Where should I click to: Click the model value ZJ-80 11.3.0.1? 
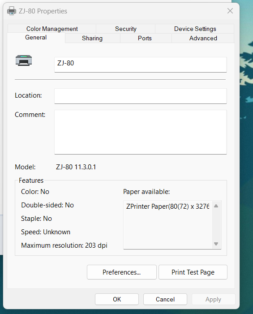[x=76, y=167]
